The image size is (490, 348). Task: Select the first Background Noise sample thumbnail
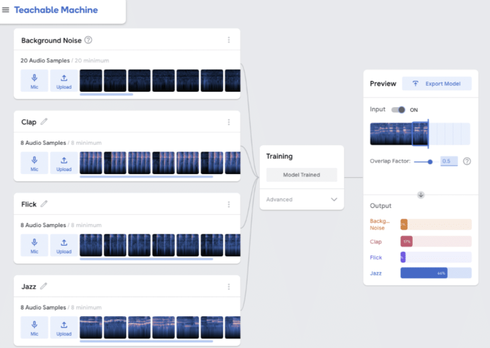[x=91, y=81]
